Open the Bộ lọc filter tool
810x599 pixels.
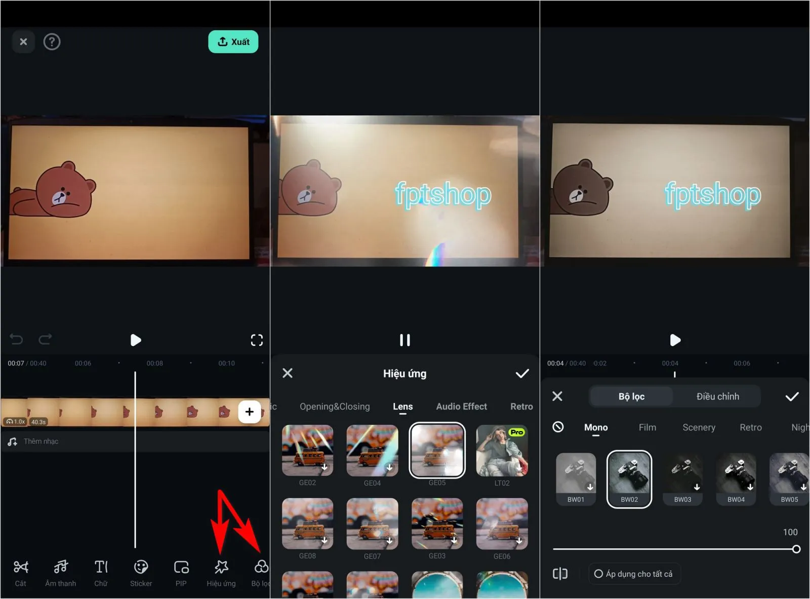260,573
